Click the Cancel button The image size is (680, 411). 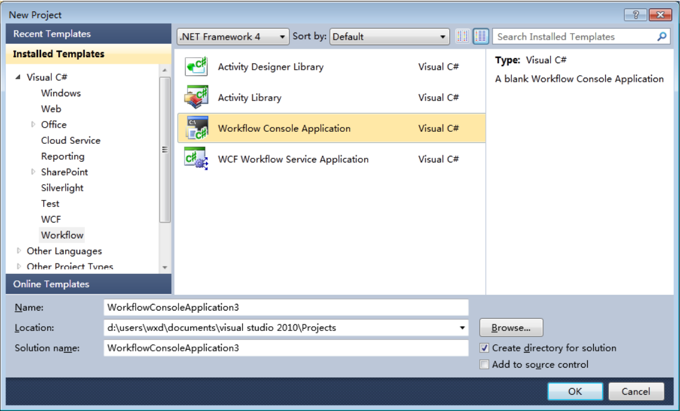(636, 392)
